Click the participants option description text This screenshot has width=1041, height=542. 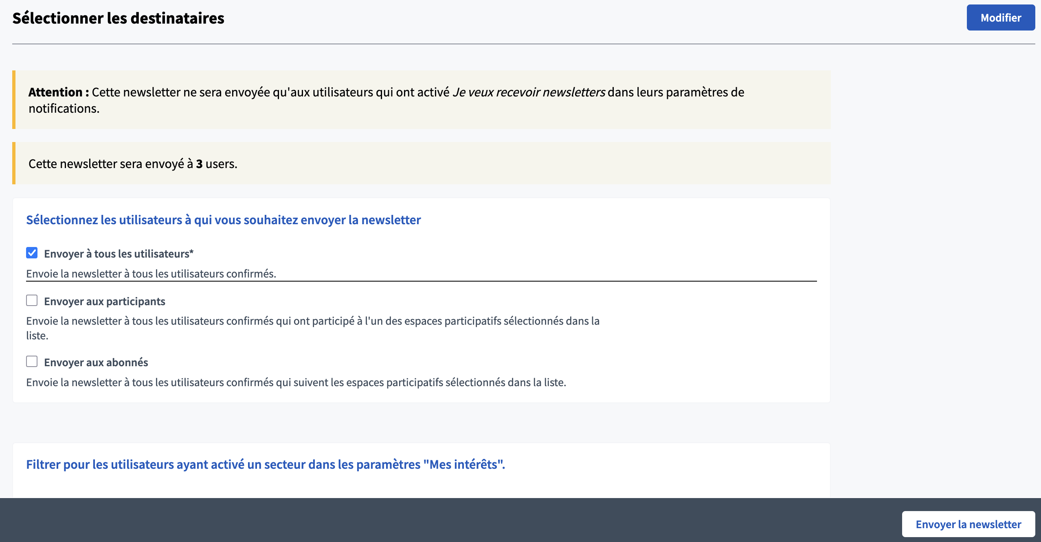click(312, 321)
